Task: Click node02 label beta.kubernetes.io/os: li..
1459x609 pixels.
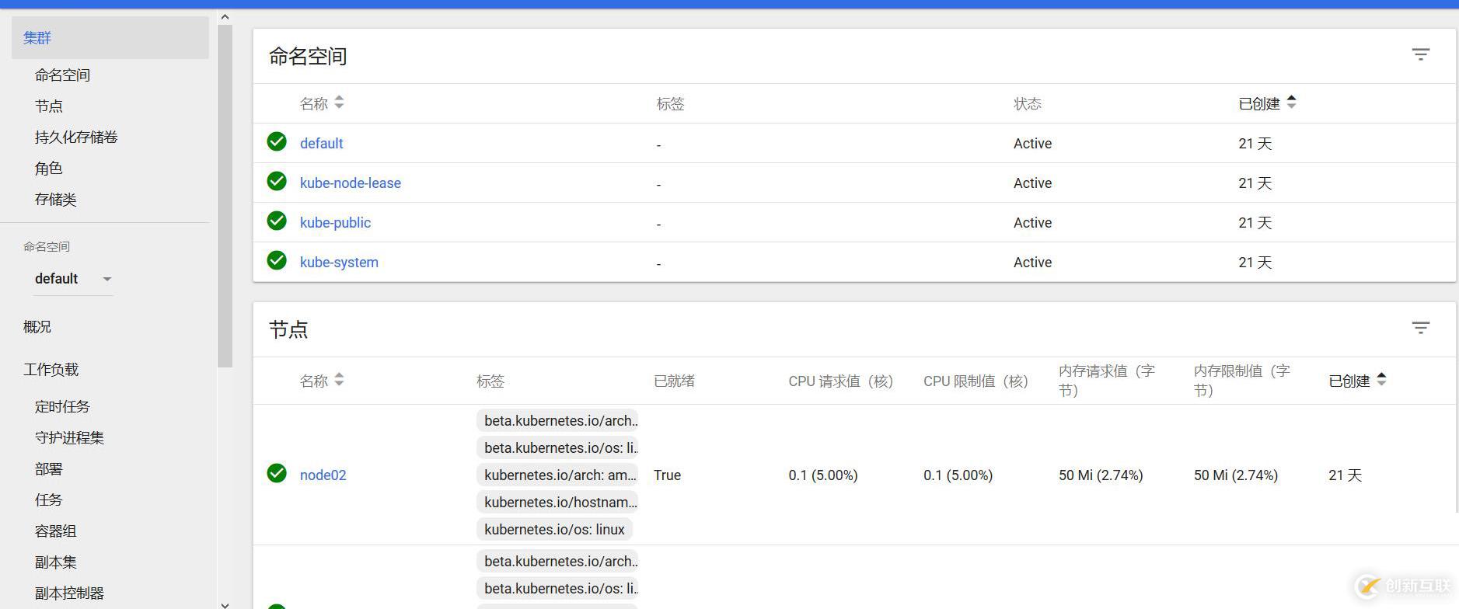Action: click(x=557, y=448)
